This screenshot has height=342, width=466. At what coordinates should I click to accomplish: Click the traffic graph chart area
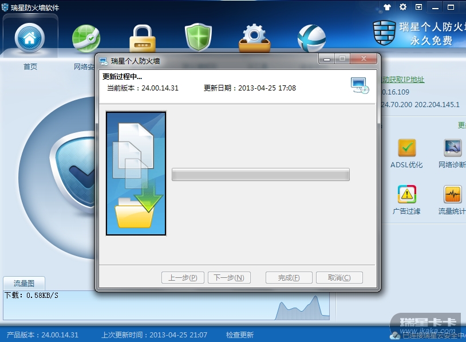point(167,305)
